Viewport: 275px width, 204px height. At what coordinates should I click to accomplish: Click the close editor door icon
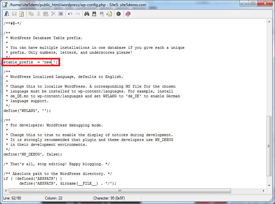click(7, 14)
